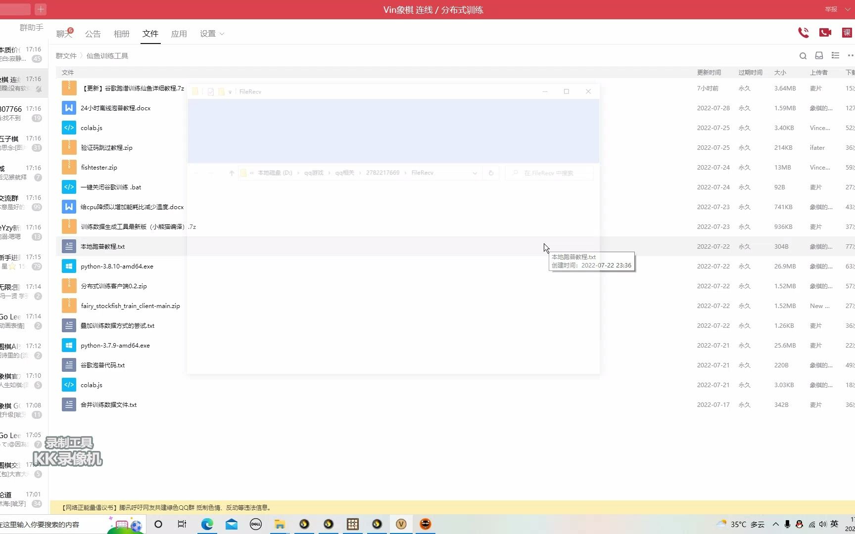Click the 英 input method indicator

(834, 524)
